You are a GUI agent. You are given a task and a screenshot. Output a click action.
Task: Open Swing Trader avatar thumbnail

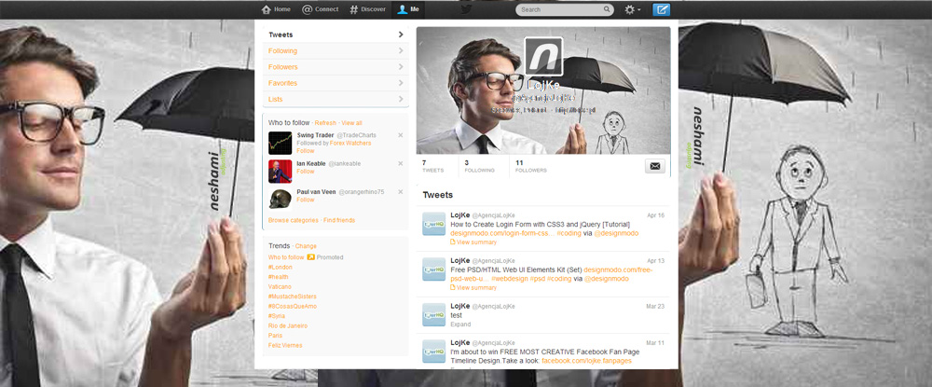[280, 144]
